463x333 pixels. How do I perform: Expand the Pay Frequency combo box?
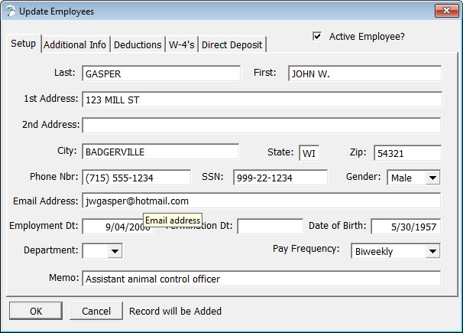coord(432,251)
